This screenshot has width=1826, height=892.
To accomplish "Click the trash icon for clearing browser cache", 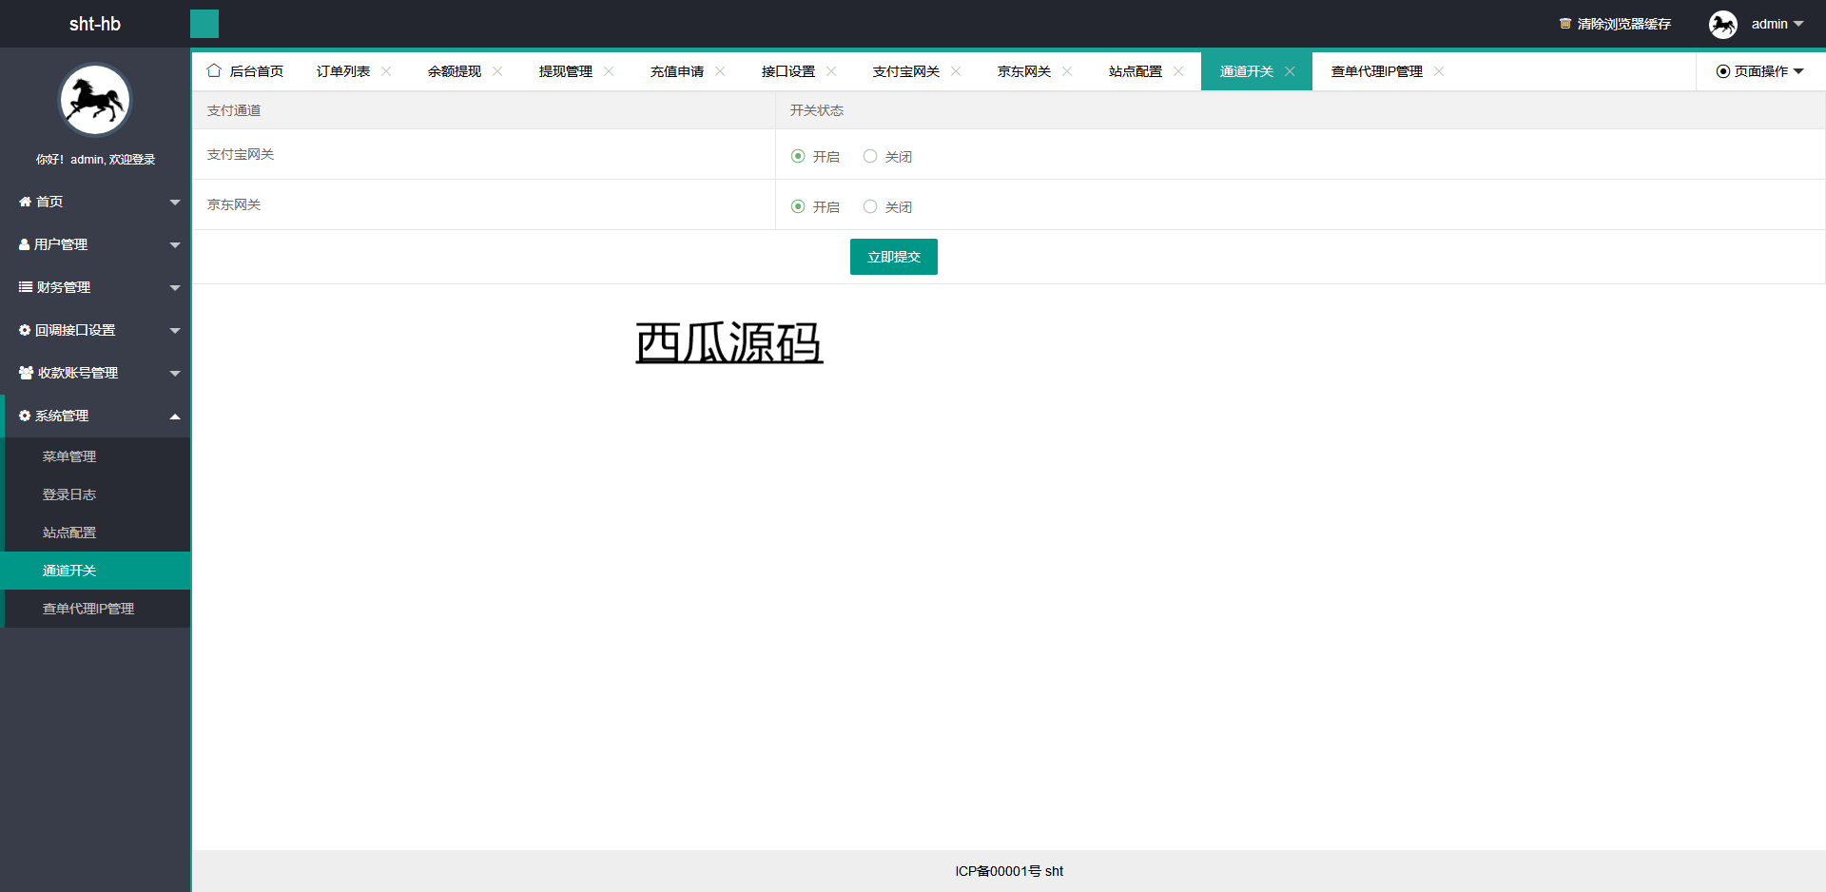I will tap(1564, 24).
